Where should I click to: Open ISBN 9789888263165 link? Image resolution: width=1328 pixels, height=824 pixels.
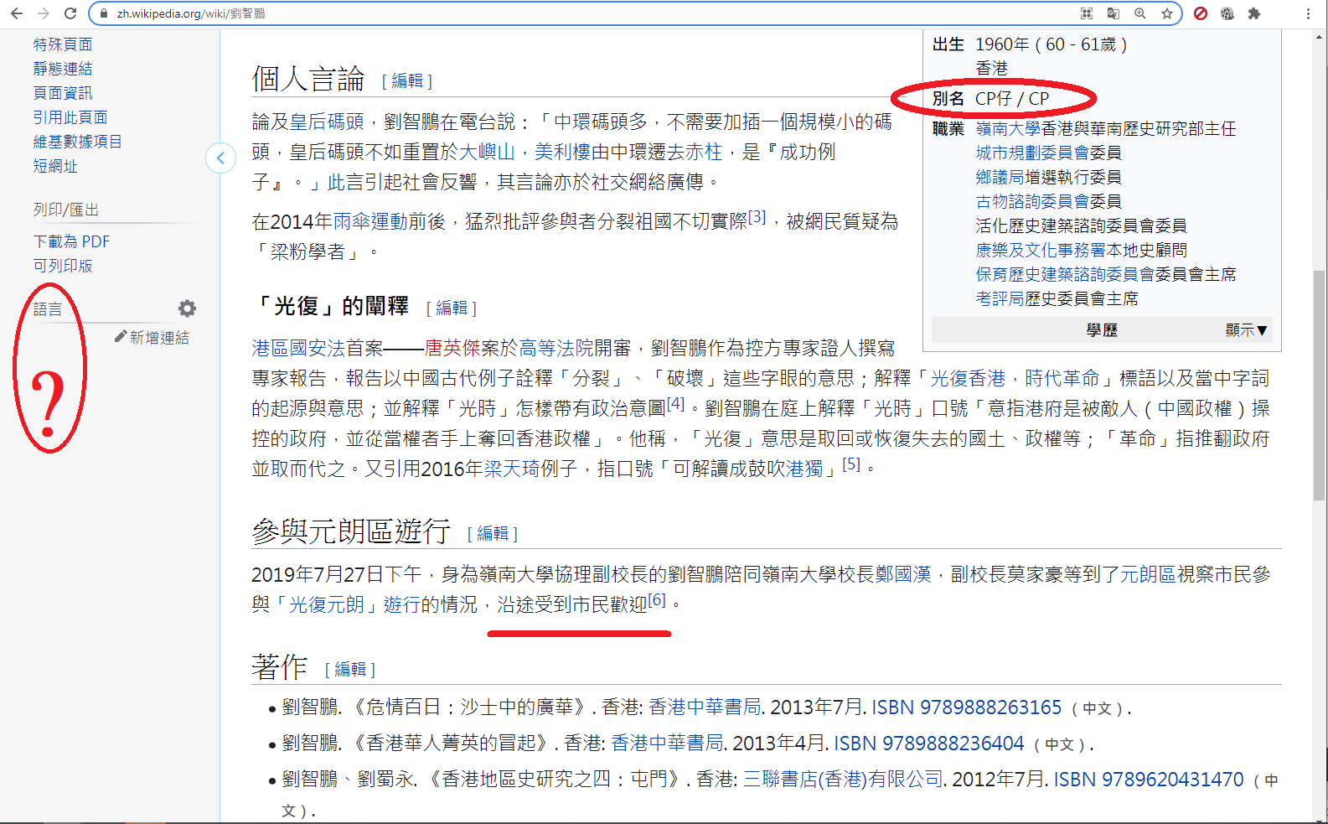pyautogui.click(x=966, y=707)
